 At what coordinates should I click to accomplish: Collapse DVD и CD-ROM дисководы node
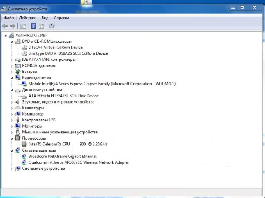12,42
